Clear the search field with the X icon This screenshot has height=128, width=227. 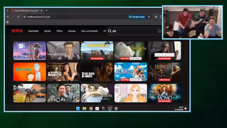(x=159, y=31)
